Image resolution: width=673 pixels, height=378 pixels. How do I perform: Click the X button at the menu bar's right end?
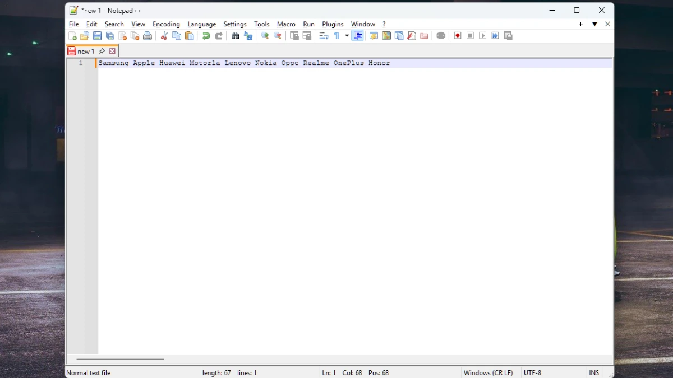pos(607,24)
